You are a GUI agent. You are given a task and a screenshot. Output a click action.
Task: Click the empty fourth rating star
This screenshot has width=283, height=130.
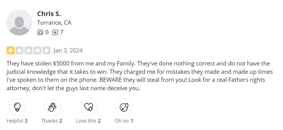click(37, 50)
